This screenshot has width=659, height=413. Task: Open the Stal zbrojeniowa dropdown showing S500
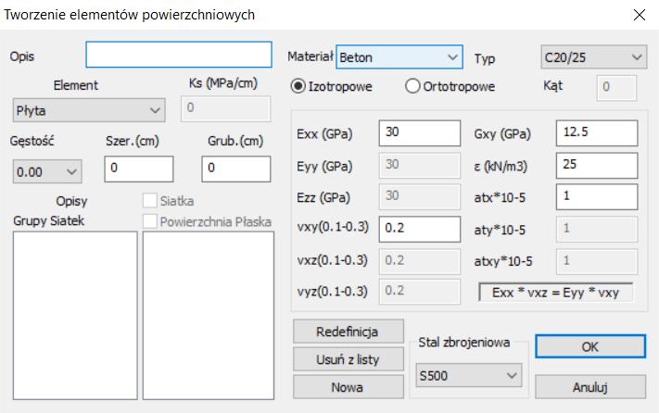point(469,375)
